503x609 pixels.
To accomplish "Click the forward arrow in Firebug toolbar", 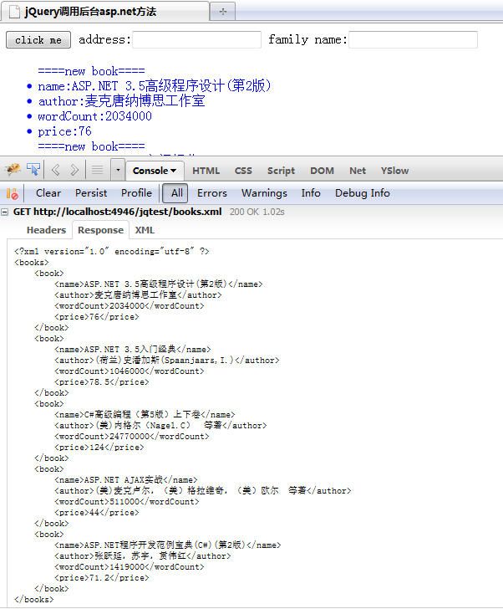I will (x=74, y=170).
